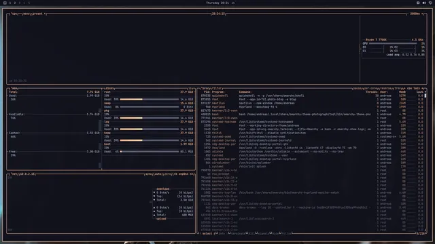Screen dimensions: 435x244
Task: Click the Program column header
Action: pyautogui.click(x=218, y=92)
